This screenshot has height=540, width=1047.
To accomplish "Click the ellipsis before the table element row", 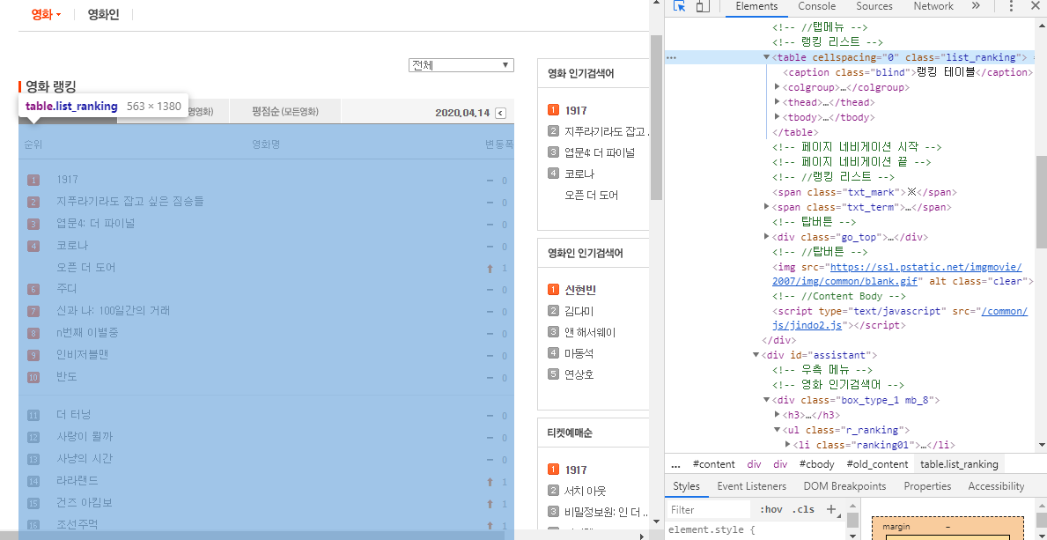I will (672, 57).
